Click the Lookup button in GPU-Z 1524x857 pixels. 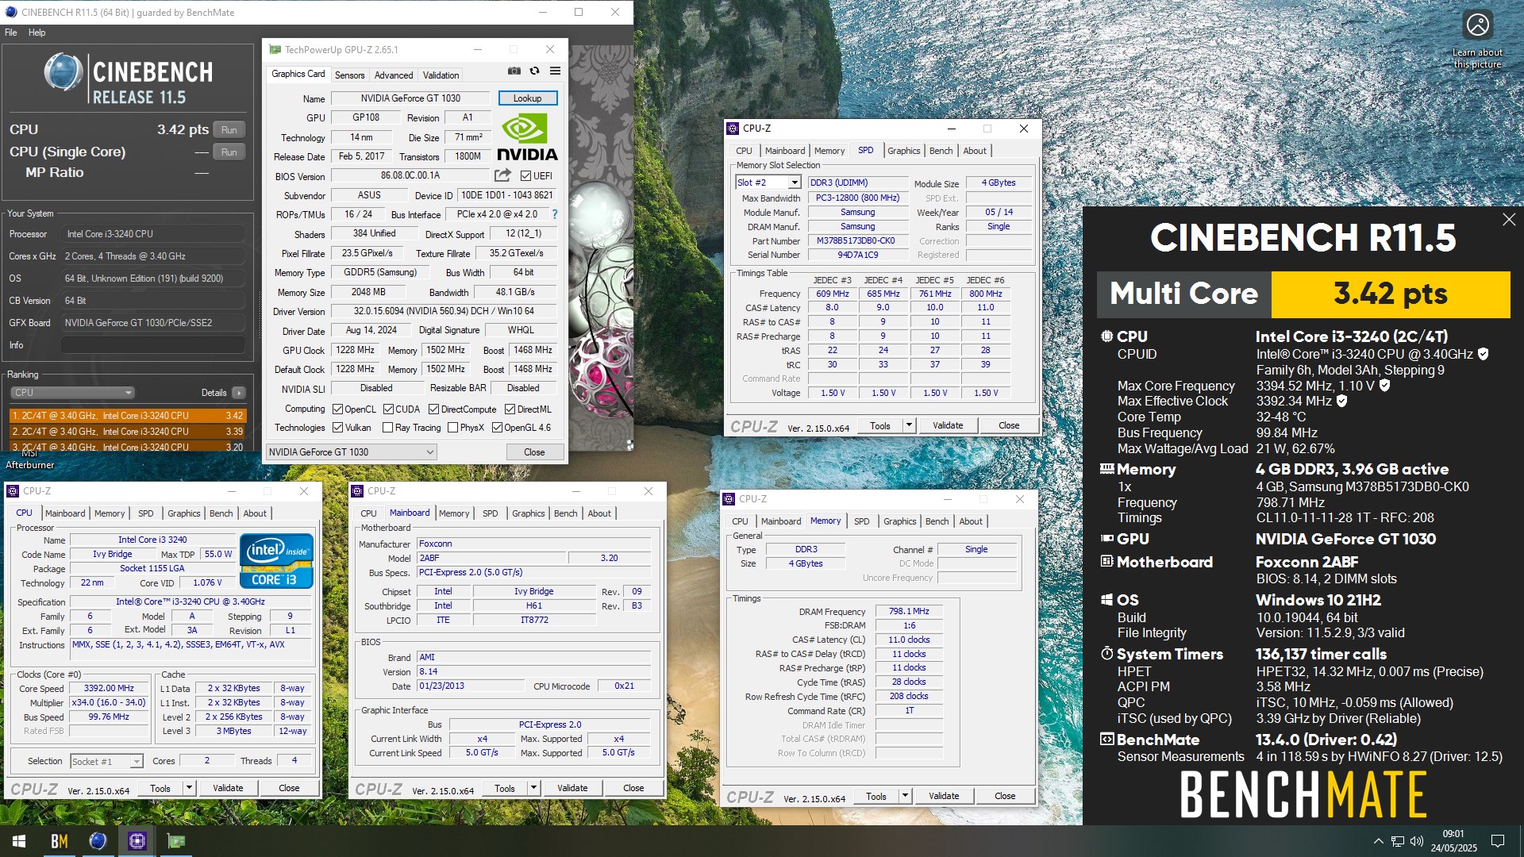click(x=527, y=98)
